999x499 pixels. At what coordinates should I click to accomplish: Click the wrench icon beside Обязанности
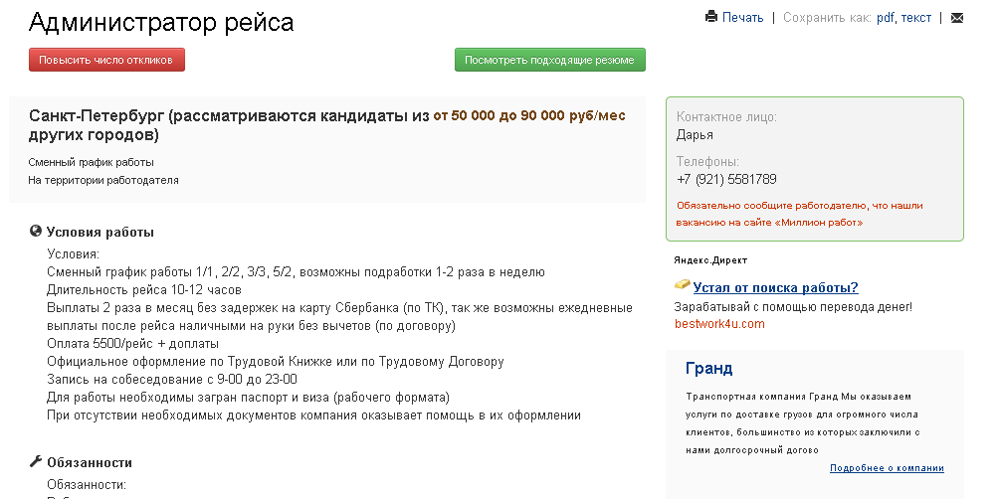point(36,461)
